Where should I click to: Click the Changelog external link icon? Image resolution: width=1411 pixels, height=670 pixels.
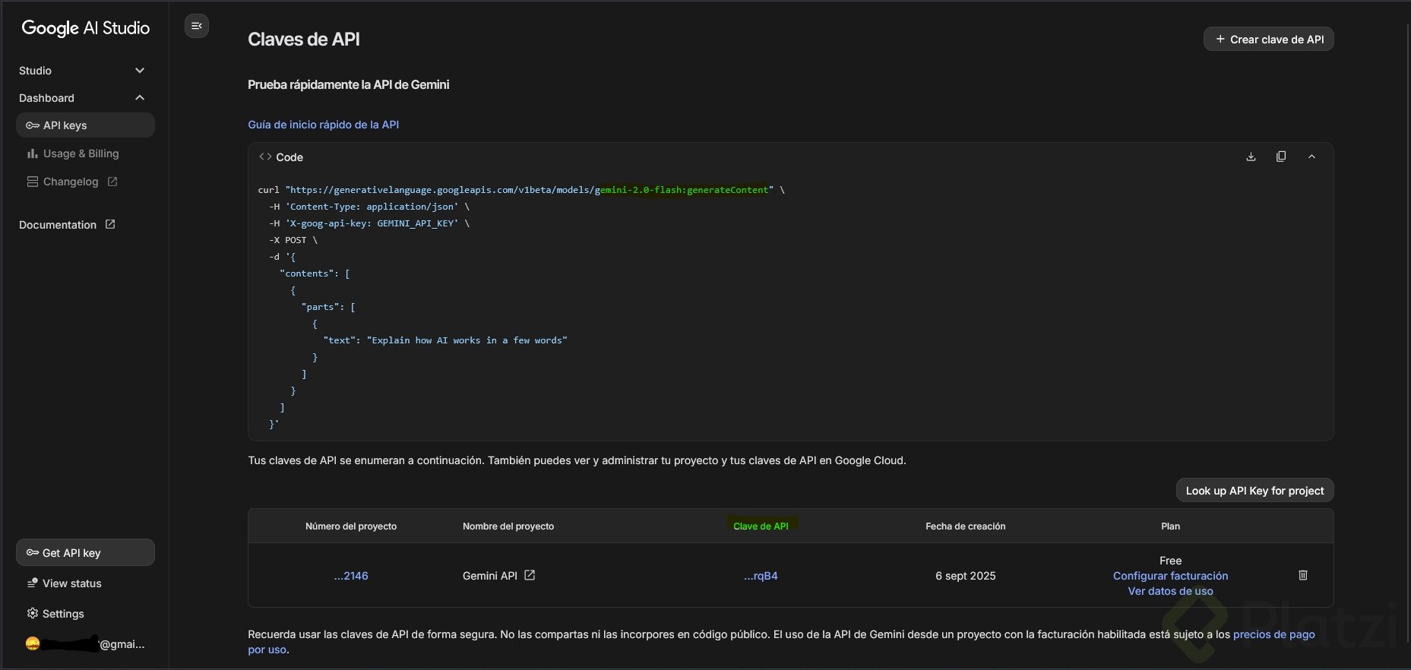point(112,182)
